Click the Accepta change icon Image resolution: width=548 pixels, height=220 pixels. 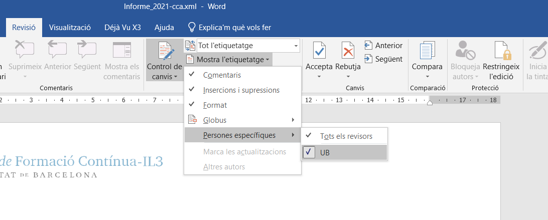pos(319,52)
